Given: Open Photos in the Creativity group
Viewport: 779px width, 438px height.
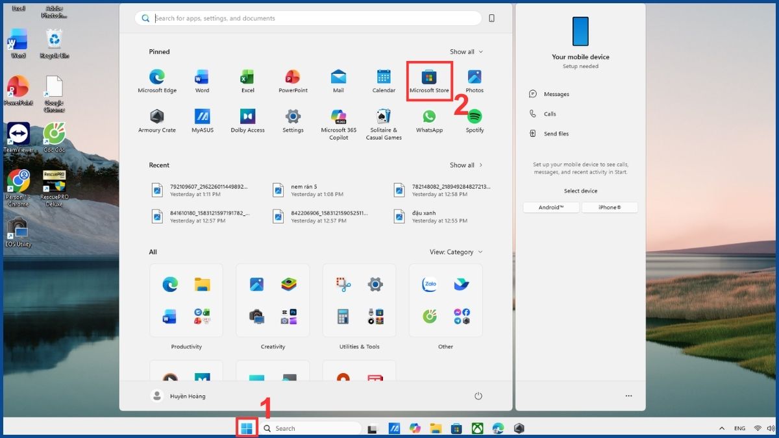Looking at the screenshot, I should click(x=256, y=284).
